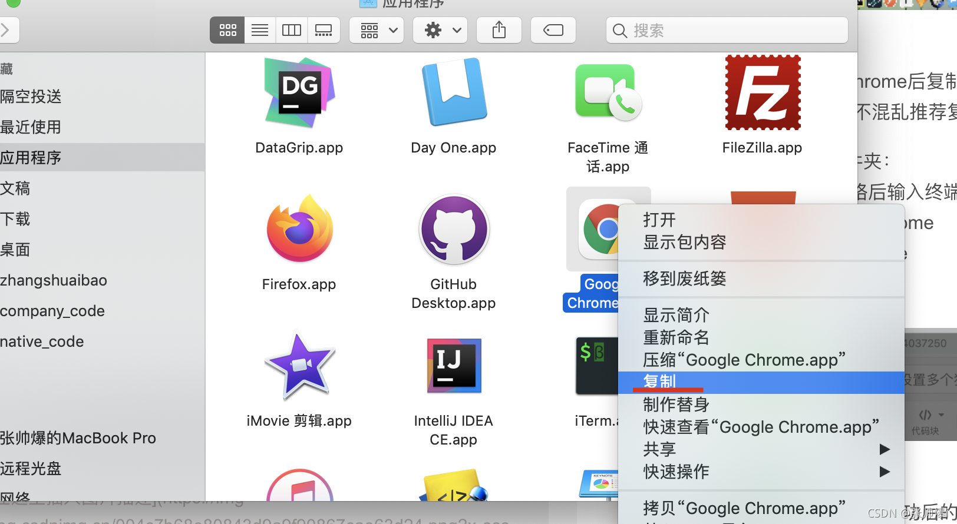Open 下载 in the sidebar
The width and height of the screenshot is (957, 524).
[15, 219]
